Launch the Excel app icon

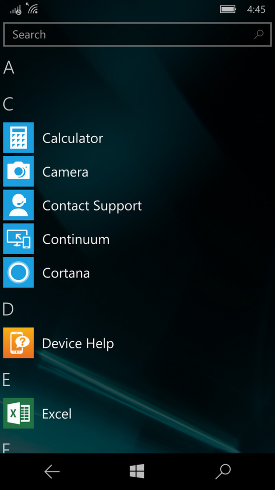(18, 413)
